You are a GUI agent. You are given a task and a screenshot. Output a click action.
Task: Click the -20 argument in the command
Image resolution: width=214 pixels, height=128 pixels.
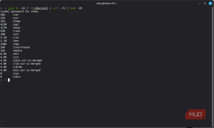pos(80,8)
